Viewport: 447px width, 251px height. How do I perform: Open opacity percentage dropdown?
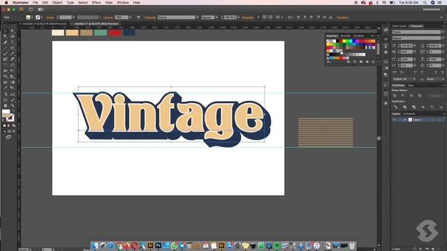click(x=131, y=17)
